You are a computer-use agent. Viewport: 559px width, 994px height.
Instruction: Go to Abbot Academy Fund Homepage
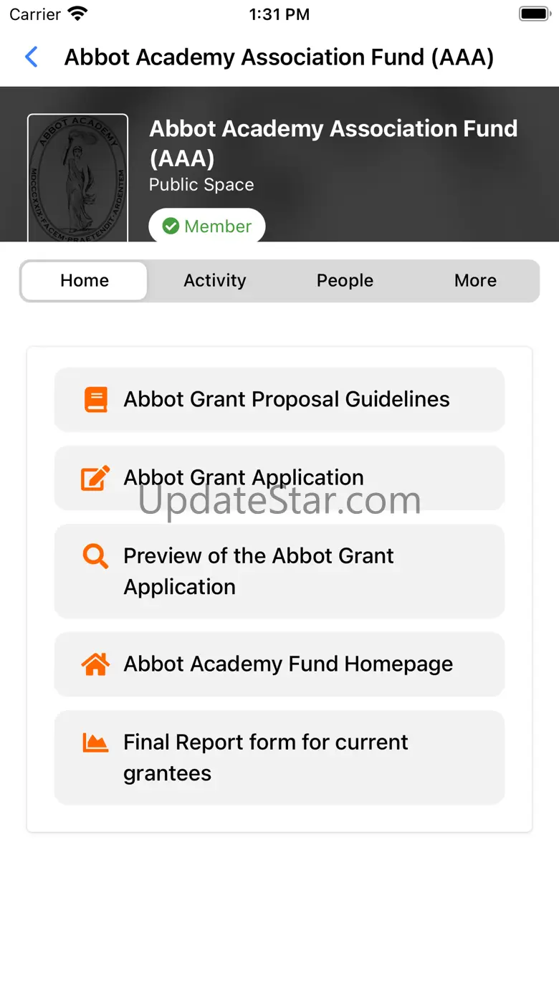pyautogui.click(x=279, y=664)
